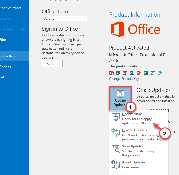The height and width of the screenshot is (175, 179).
Task: Click the Access app icon
Action: tap(111, 73)
